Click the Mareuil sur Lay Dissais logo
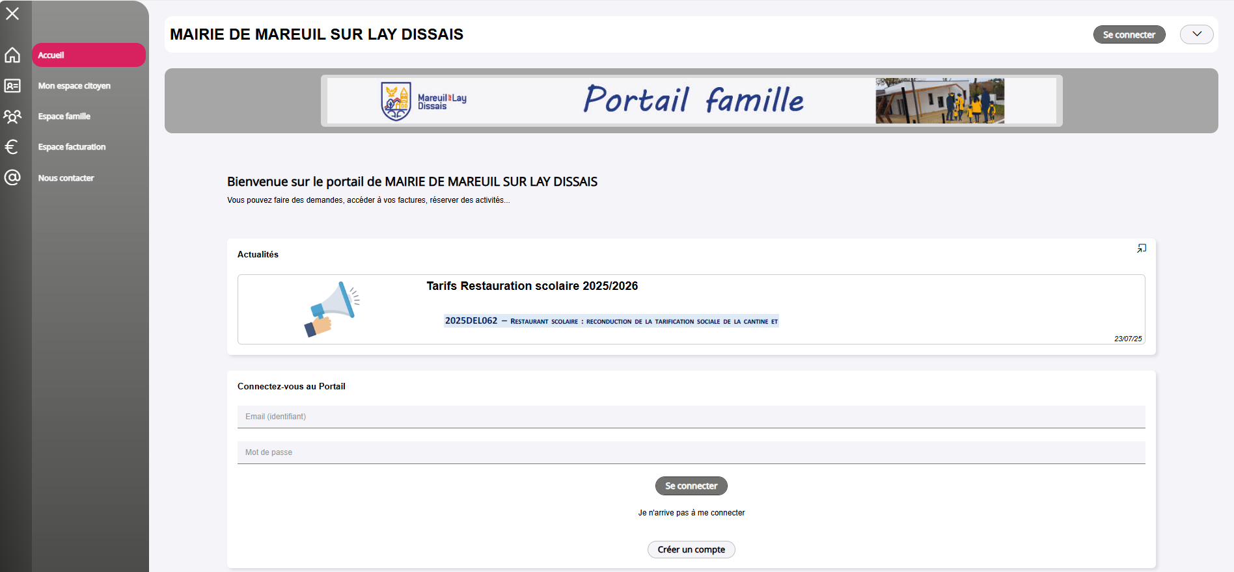 (x=423, y=101)
